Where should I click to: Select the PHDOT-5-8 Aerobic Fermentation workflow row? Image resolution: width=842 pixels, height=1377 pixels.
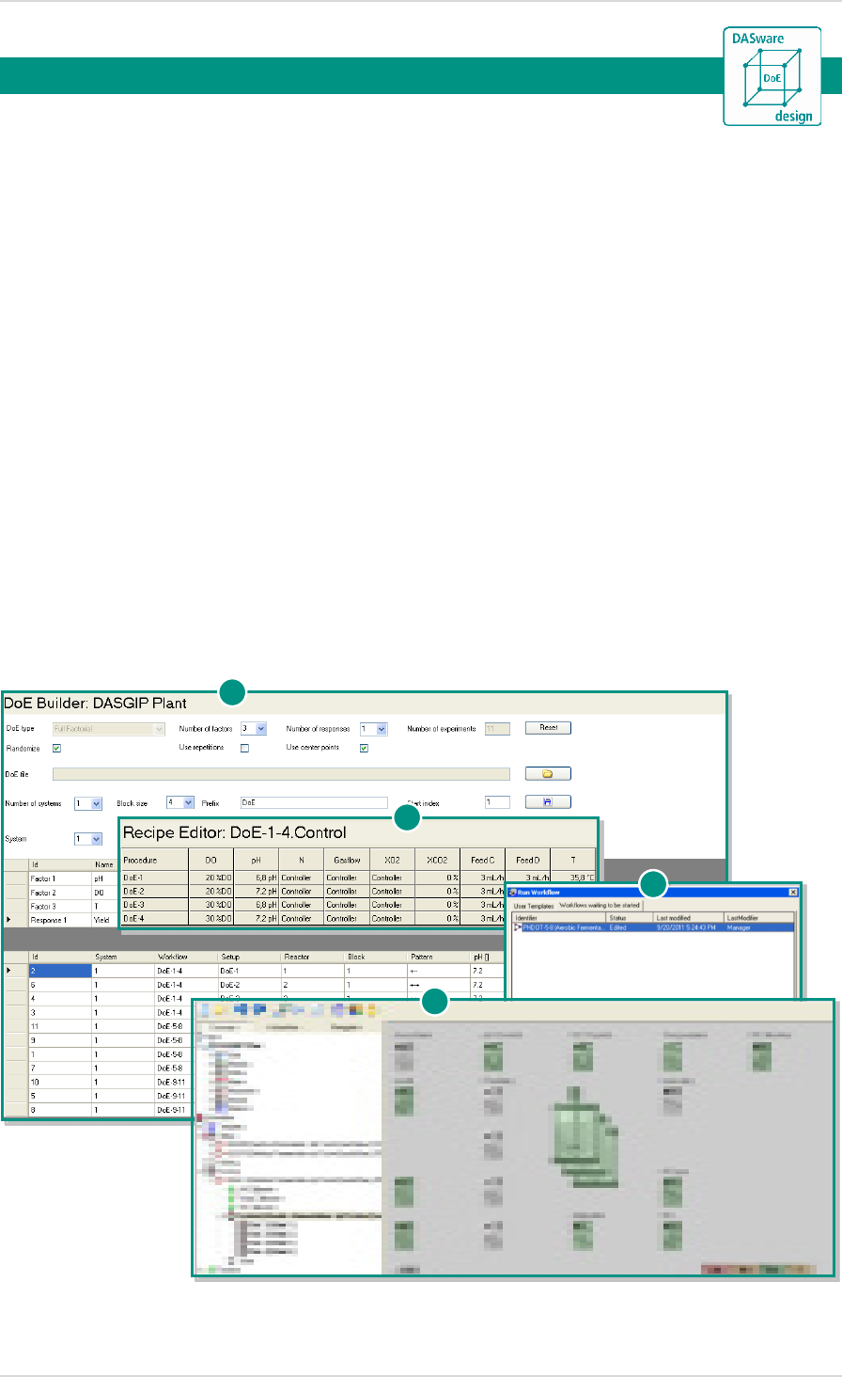653,927
